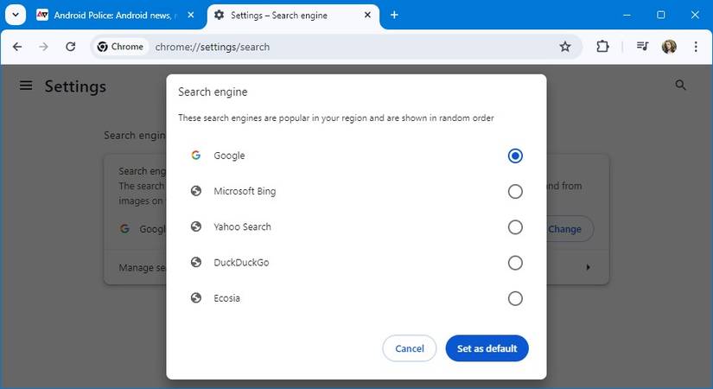713x389 pixels.
Task: Expand the Manage search engines arrow
Action: coord(589,268)
